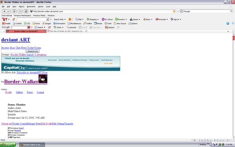Expand the Yahoo Music dropdown
This screenshot has width=235, height=147.
tap(152, 20)
